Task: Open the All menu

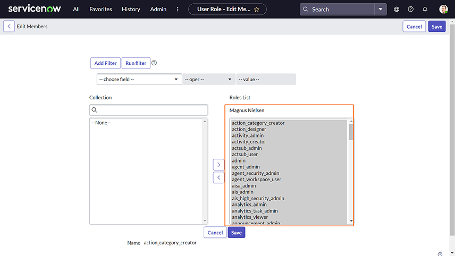Action: coord(76,9)
